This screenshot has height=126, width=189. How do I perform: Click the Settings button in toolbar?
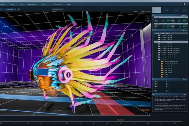click(10, 9)
